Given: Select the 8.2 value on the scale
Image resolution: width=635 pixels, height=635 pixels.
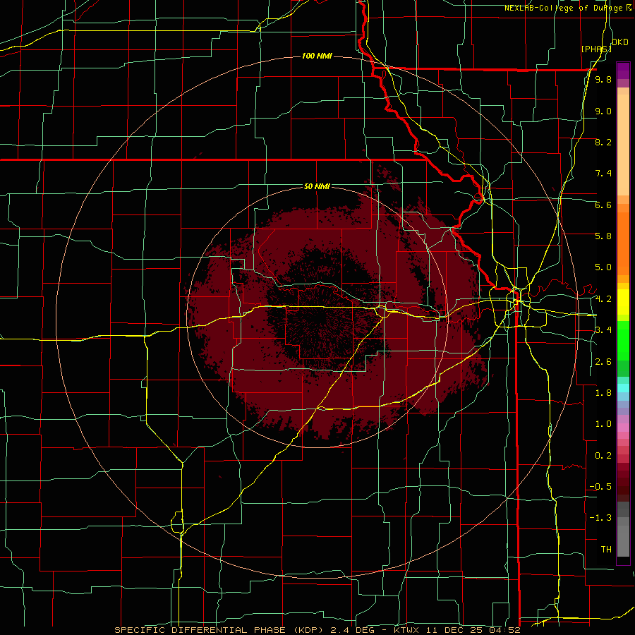Looking at the screenshot, I should [603, 142].
